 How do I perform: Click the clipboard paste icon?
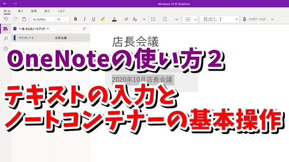[24, 19]
